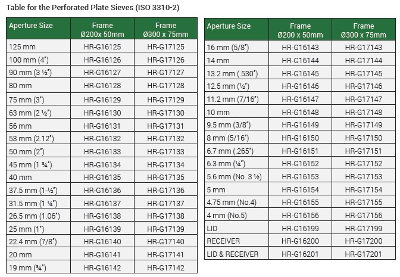This screenshot has width=400, height=277.
Task: Click product code HR-G17148
Action: (363, 112)
